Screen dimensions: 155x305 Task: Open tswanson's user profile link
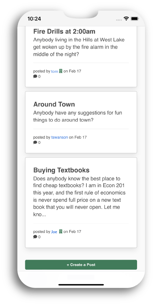tap(59, 137)
